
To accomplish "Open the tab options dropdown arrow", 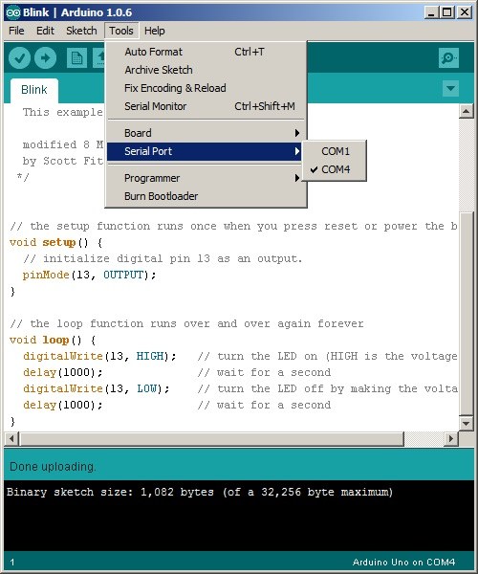I will point(450,88).
